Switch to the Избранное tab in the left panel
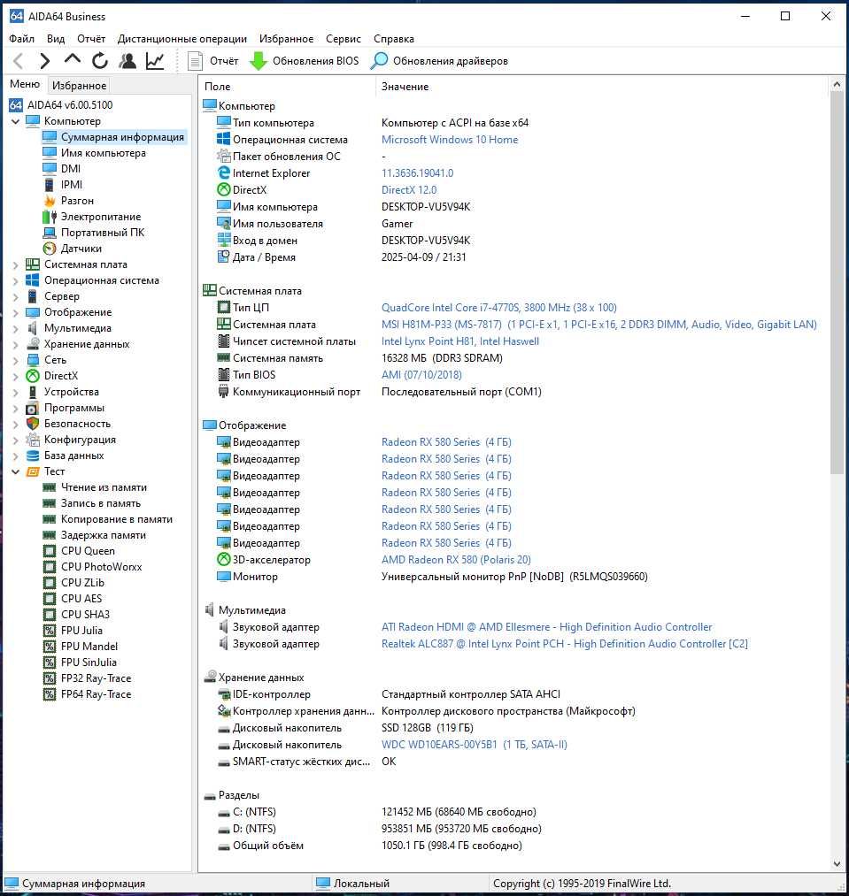Image resolution: width=849 pixels, height=896 pixels. point(79,85)
